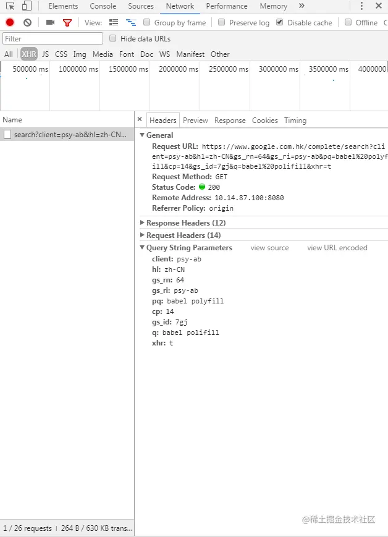The image size is (388, 537).
Task: Filter requests by Media
Action: pos(103,54)
